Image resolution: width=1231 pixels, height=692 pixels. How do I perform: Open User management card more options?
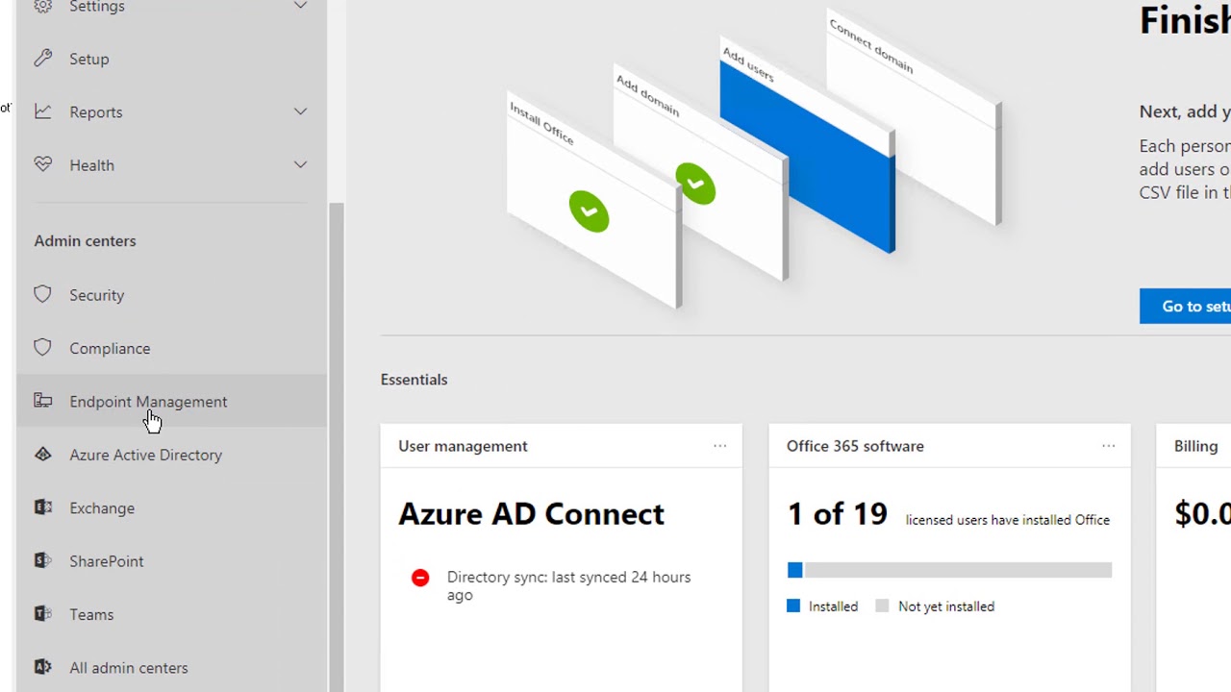719,446
